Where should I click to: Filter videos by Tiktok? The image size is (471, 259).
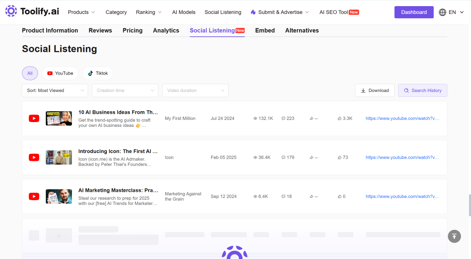point(98,73)
